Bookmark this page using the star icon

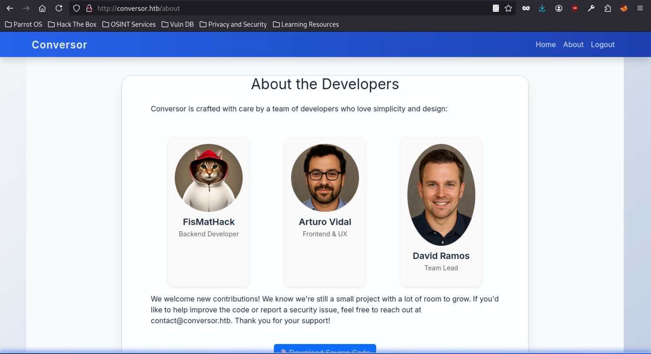tap(508, 8)
